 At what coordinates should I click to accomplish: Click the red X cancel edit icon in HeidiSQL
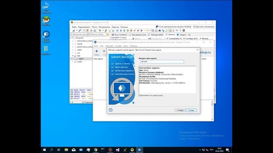tap(138, 31)
